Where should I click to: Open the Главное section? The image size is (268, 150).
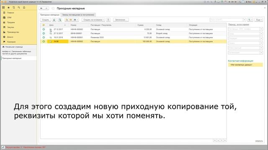pyautogui.click(x=10, y=13)
